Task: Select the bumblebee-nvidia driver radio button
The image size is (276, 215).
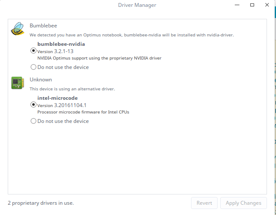Action: pos(33,51)
